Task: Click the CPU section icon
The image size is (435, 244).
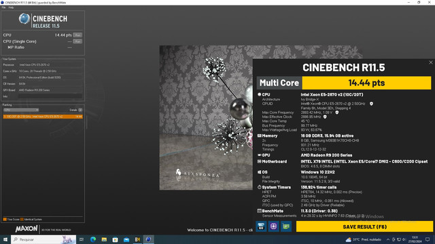Action: [x=260, y=95]
